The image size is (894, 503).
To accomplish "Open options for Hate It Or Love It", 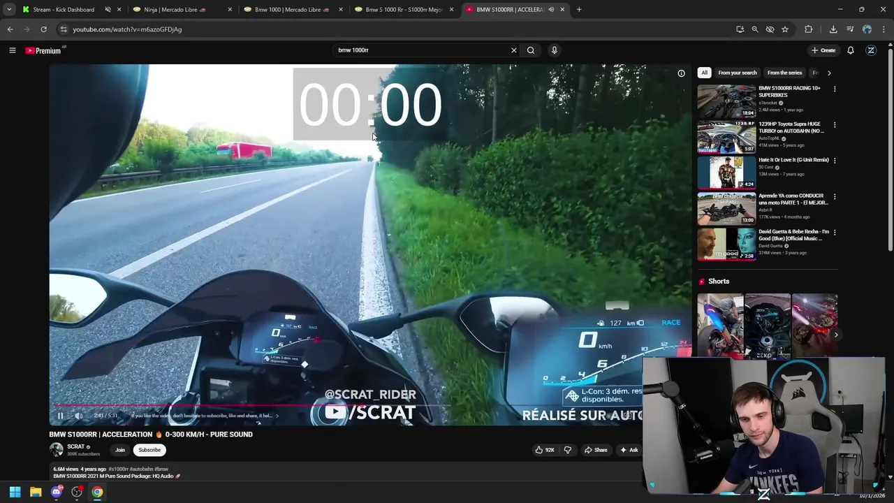I will tap(835, 161).
